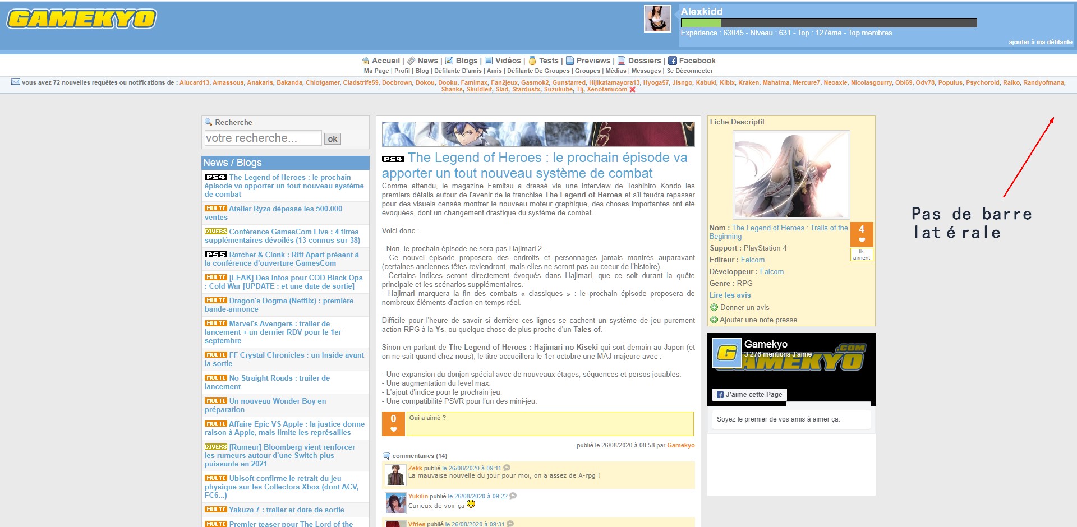Screen dimensions: 1077x527
Task: Click the article banner image
Action: coord(538,135)
